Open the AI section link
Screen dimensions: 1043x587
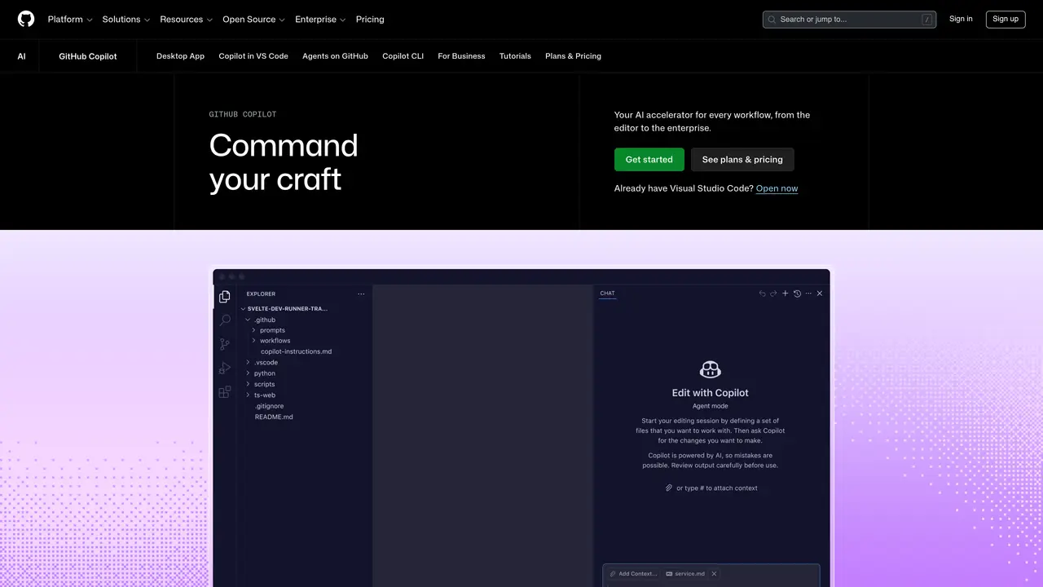(x=21, y=56)
